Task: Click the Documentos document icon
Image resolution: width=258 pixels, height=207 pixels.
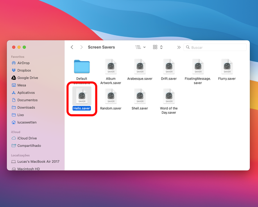Action: click(x=14, y=100)
